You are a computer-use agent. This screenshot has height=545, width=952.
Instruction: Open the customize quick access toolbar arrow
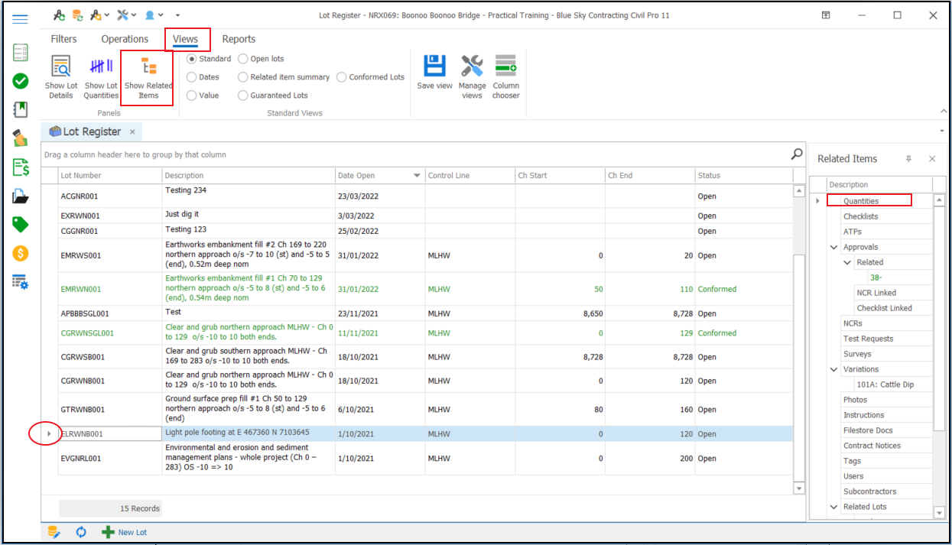(178, 15)
